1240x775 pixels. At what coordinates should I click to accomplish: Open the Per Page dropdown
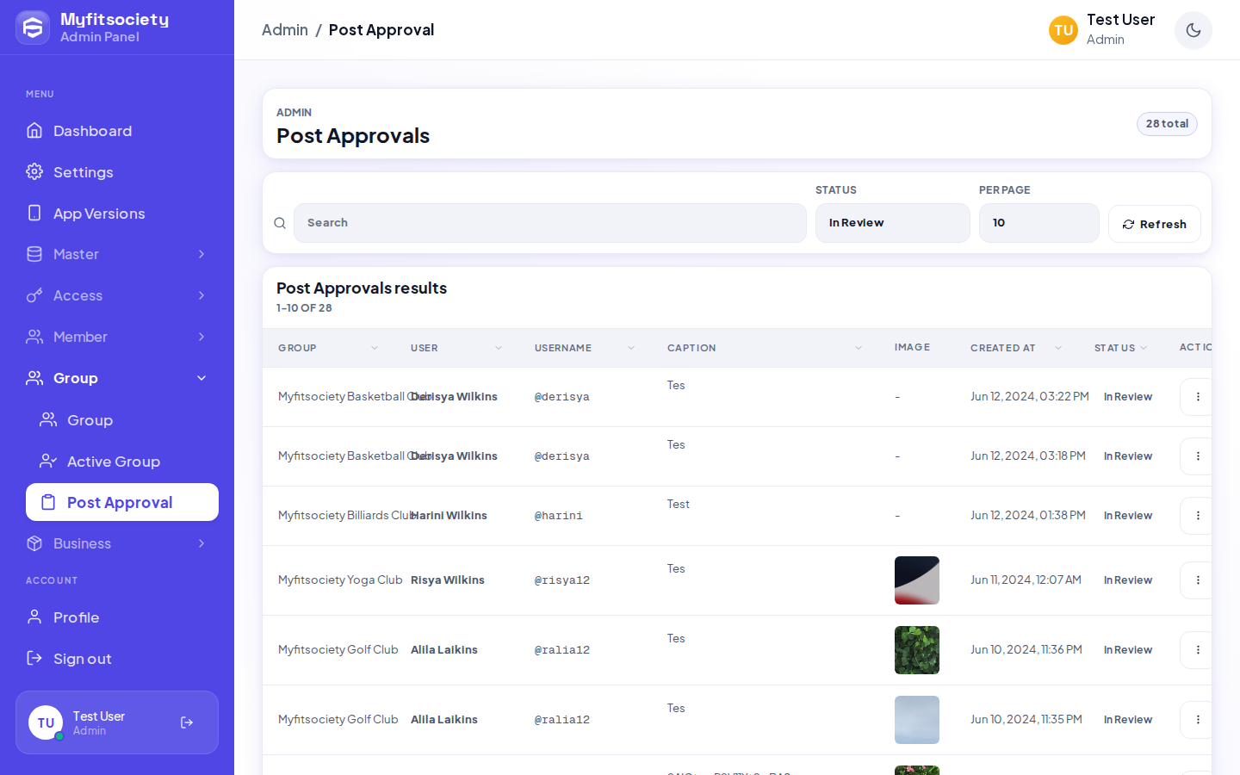(1039, 223)
